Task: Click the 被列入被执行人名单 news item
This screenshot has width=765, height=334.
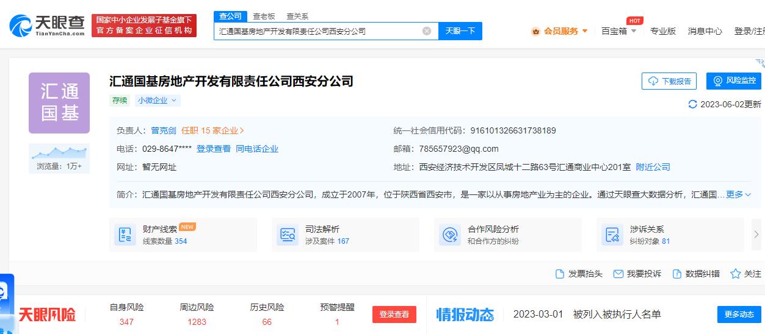Action: pyautogui.click(x=617, y=314)
